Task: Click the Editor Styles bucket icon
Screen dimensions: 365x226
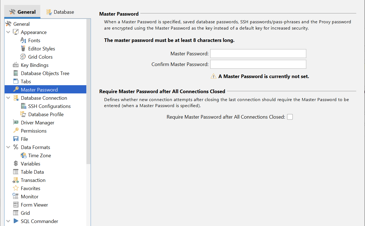Action: pos(23,49)
